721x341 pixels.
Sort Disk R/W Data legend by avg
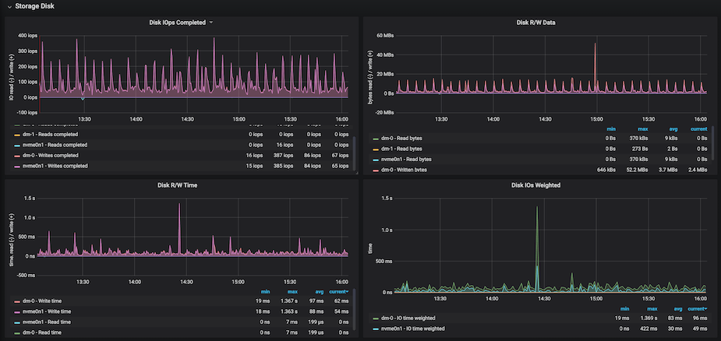[675, 129]
